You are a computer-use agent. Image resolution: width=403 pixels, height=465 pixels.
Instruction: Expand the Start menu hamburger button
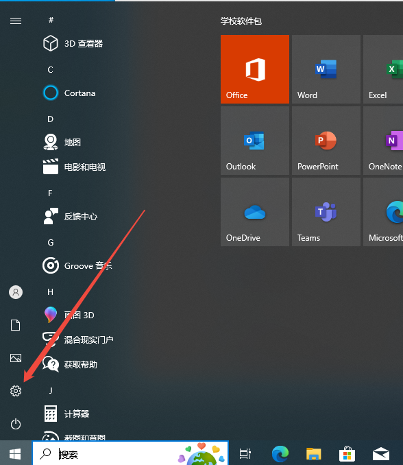click(16, 21)
